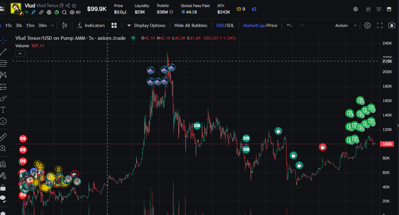
Task: Toggle lock all drawings
Action: click(x=3, y=188)
